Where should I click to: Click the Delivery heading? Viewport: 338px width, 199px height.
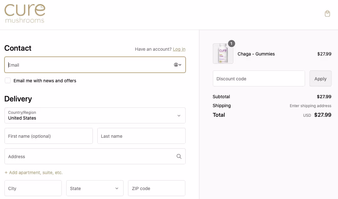coord(18,99)
